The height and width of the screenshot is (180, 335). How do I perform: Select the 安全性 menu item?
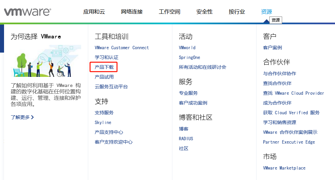204,12
